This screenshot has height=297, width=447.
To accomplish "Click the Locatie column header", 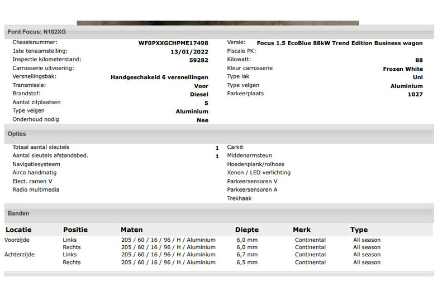I will [18, 230].
